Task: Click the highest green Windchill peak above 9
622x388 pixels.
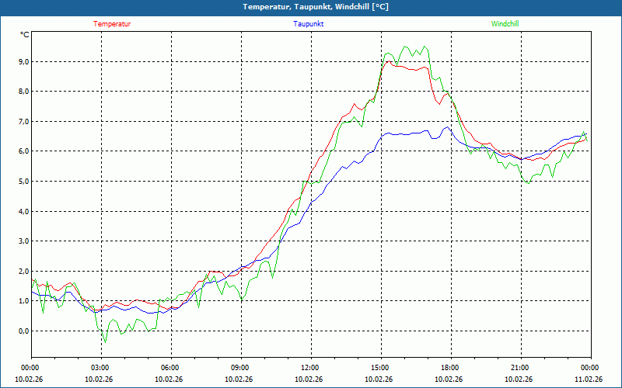Action: point(424,47)
